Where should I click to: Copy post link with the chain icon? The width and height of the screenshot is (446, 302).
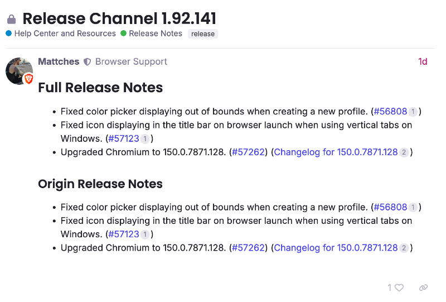423,287
